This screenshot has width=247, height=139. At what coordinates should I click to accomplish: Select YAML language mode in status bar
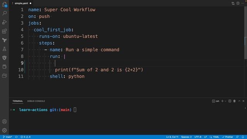pyautogui.click(x=215, y=137)
